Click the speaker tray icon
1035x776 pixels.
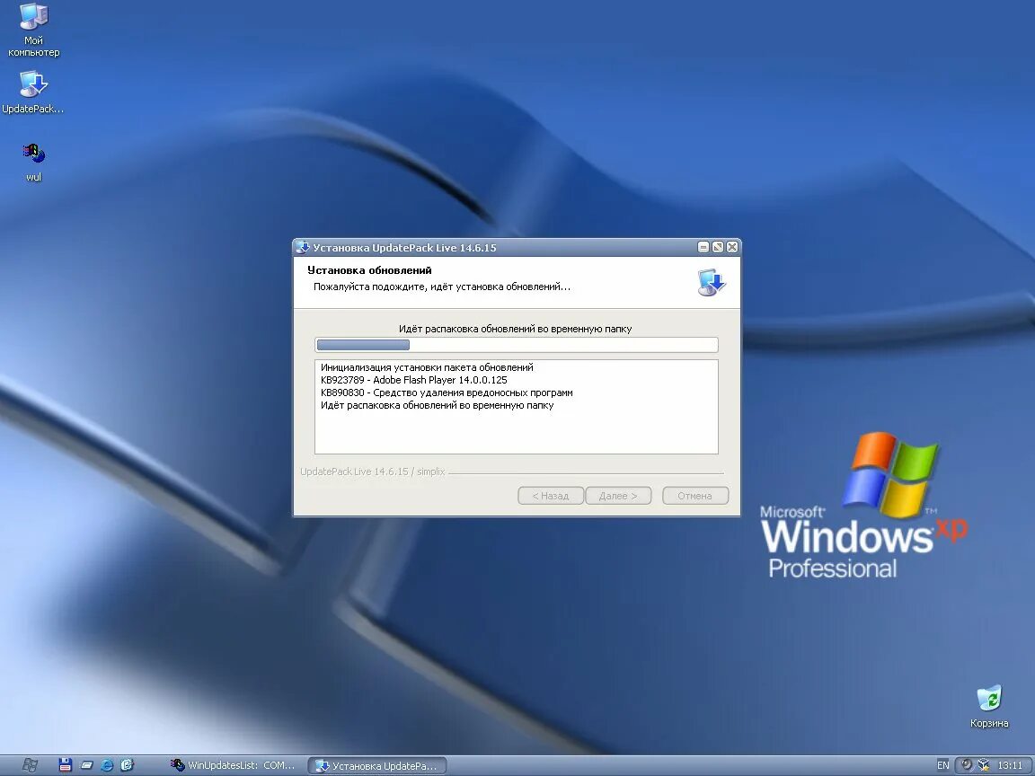point(967,765)
